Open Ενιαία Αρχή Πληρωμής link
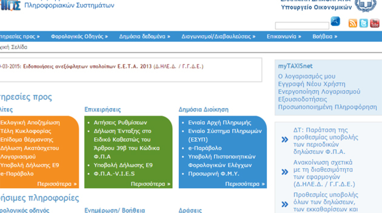382x213 pixels. [x=219, y=122]
